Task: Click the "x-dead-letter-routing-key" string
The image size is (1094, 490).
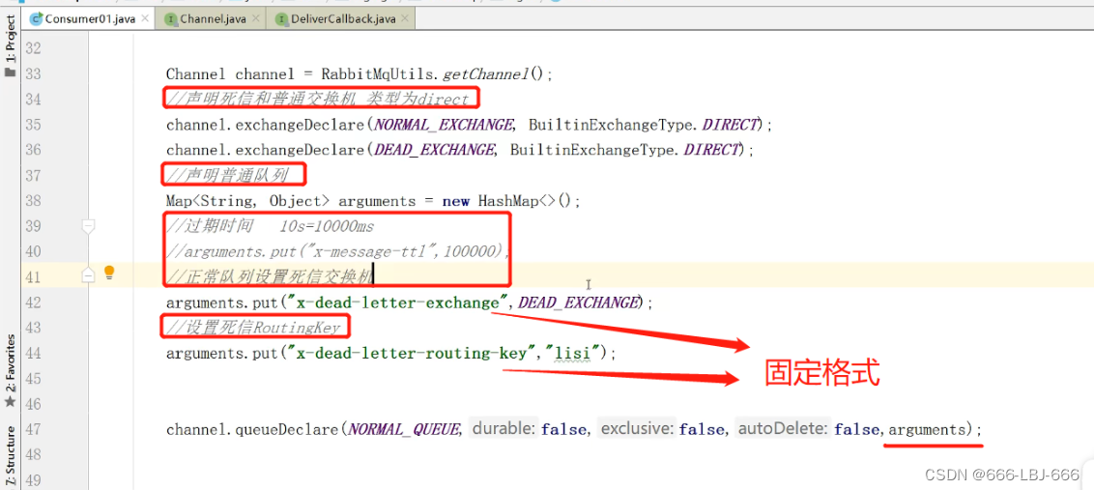Action: tap(415, 353)
